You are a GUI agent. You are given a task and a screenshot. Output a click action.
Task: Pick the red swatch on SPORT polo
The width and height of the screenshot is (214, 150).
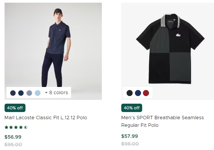click(x=146, y=93)
